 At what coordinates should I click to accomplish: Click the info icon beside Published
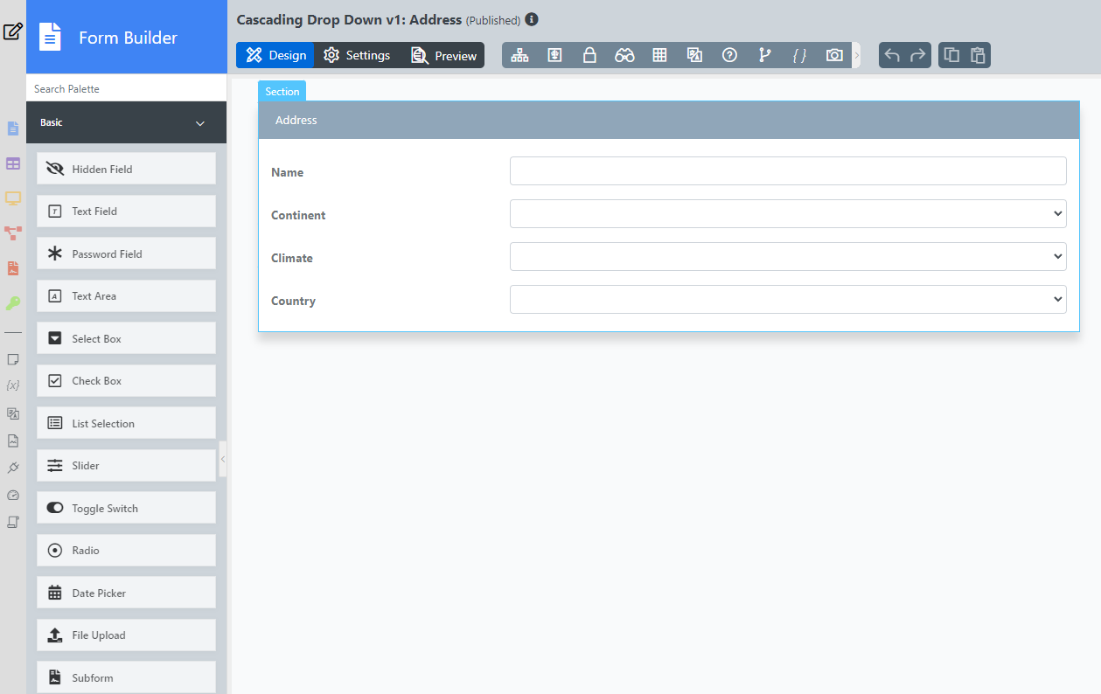pyautogui.click(x=532, y=19)
